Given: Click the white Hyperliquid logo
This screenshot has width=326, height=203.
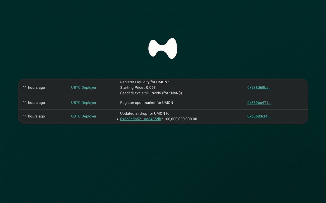Looking at the screenshot, I should [162, 48].
